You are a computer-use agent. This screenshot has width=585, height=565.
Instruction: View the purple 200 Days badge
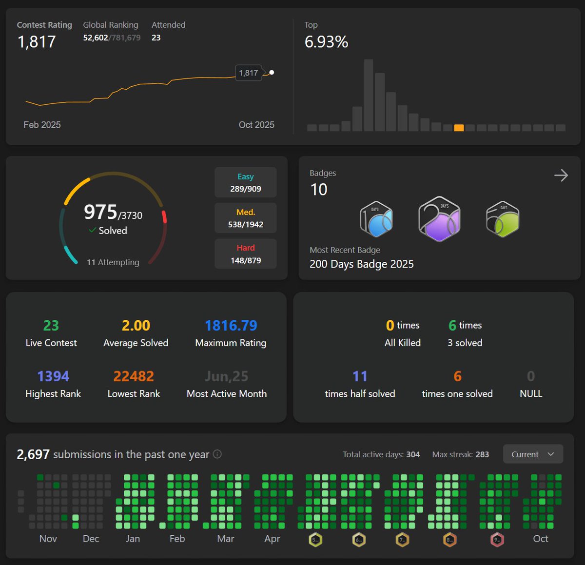(439, 219)
